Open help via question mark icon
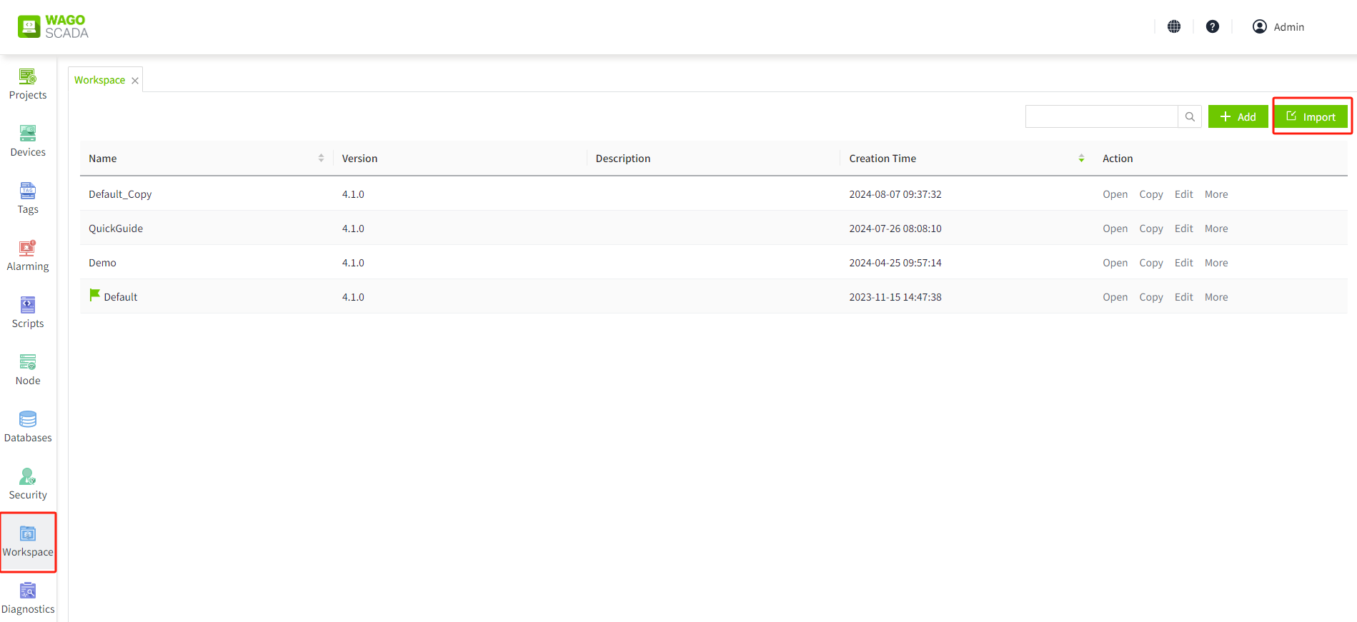The height and width of the screenshot is (622, 1357). 1213,26
